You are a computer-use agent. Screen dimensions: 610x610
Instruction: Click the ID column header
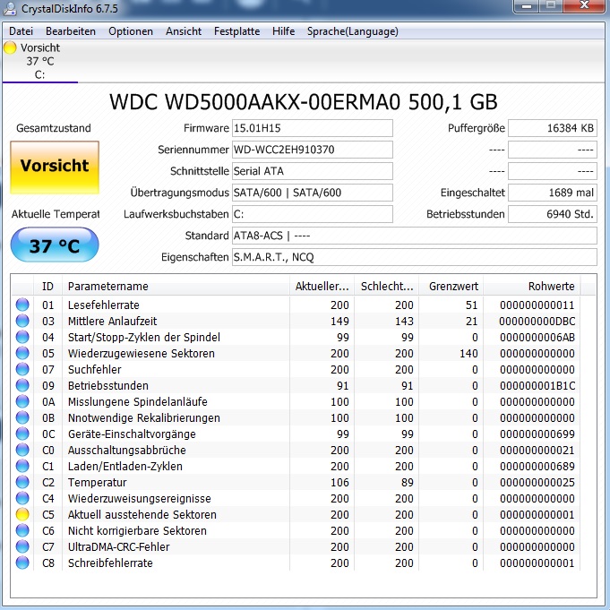pyautogui.click(x=47, y=287)
